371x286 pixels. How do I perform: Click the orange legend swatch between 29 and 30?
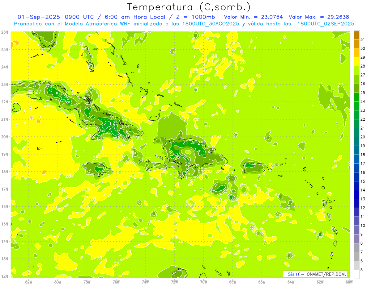pos(356,53)
